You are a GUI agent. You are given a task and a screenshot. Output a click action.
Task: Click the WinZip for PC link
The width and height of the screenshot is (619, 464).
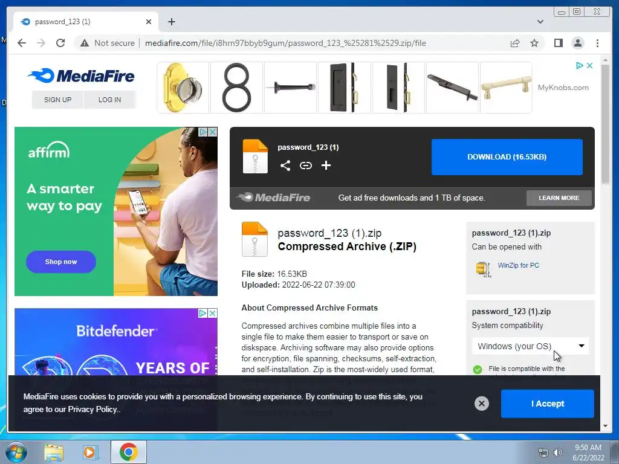pos(518,265)
